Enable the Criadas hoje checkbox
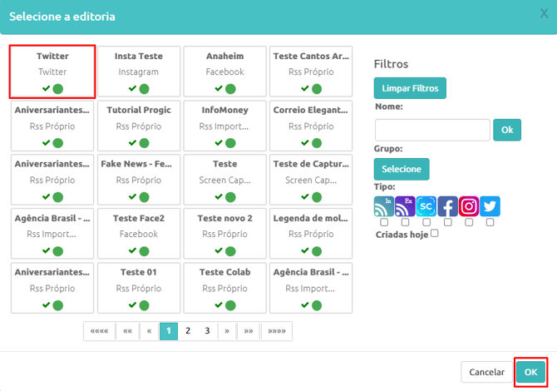The width and height of the screenshot is (557, 391). tap(435, 233)
